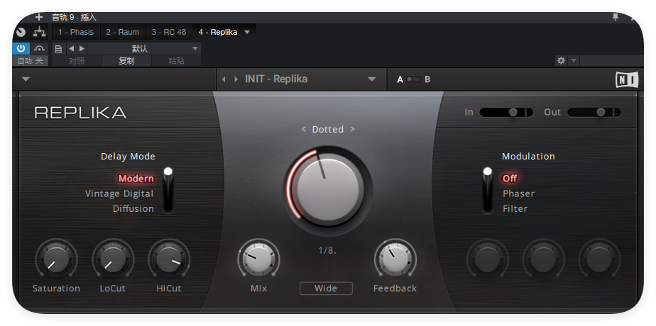The height and width of the screenshot is (326, 656).
Task: Select previous Replika preset arrow
Action: (224, 79)
